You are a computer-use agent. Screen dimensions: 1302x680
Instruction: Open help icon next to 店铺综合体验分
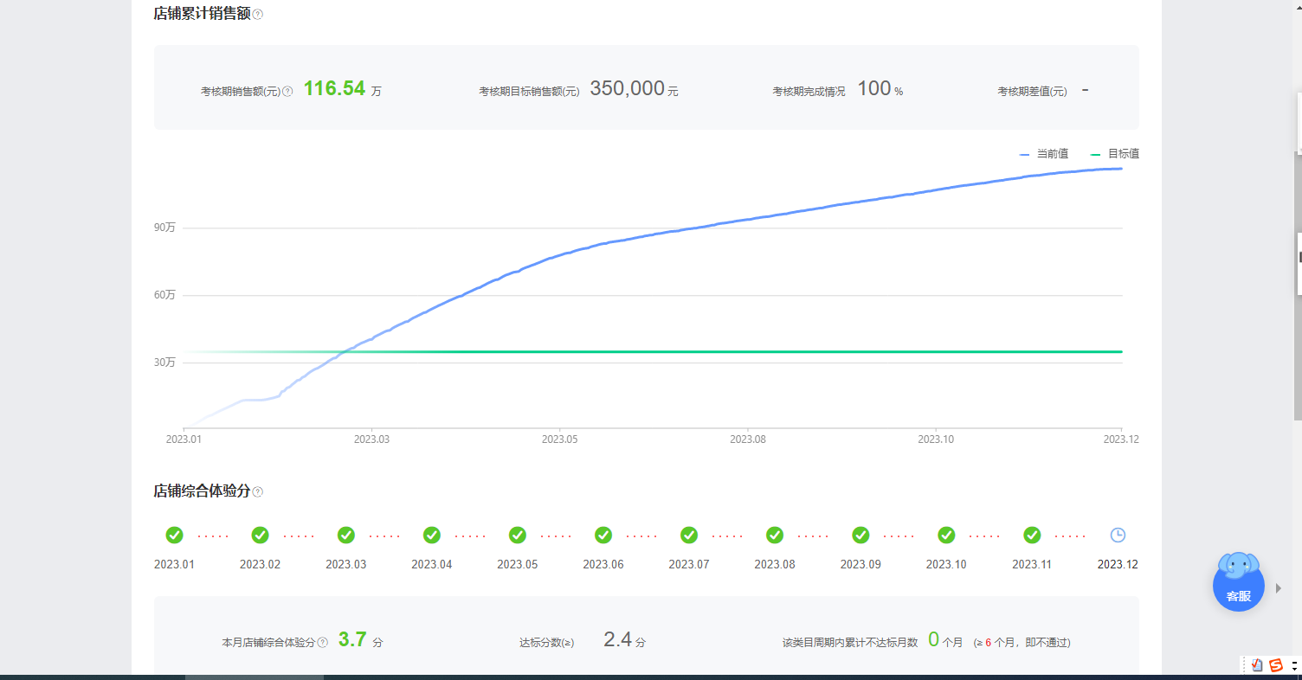pyautogui.click(x=258, y=492)
